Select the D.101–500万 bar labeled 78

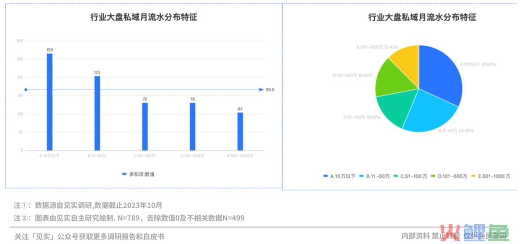point(192,126)
